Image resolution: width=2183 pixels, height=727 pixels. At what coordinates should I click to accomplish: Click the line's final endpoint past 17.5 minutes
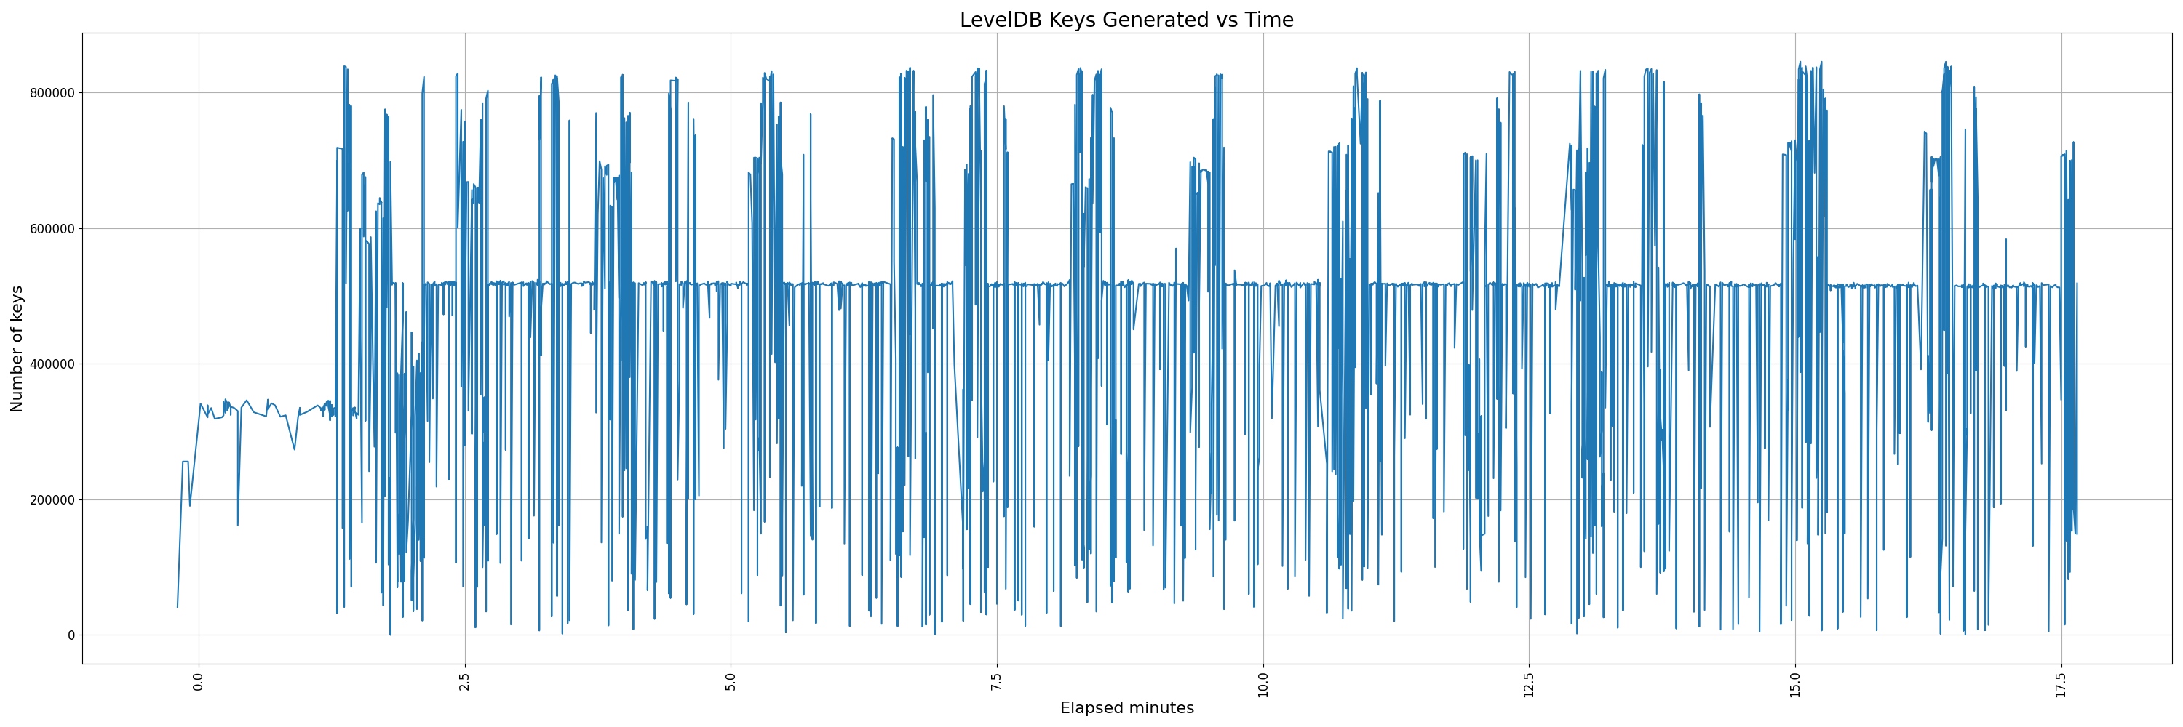pyautogui.click(x=2077, y=284)
